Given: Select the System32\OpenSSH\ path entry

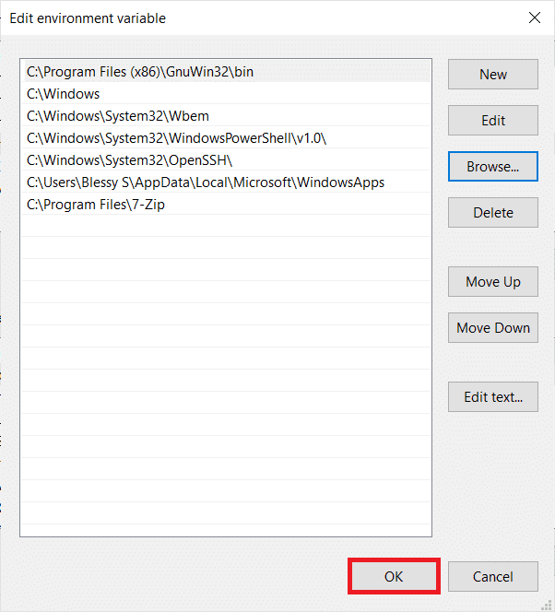Looking at the screenshot, I should coord(226,160).
